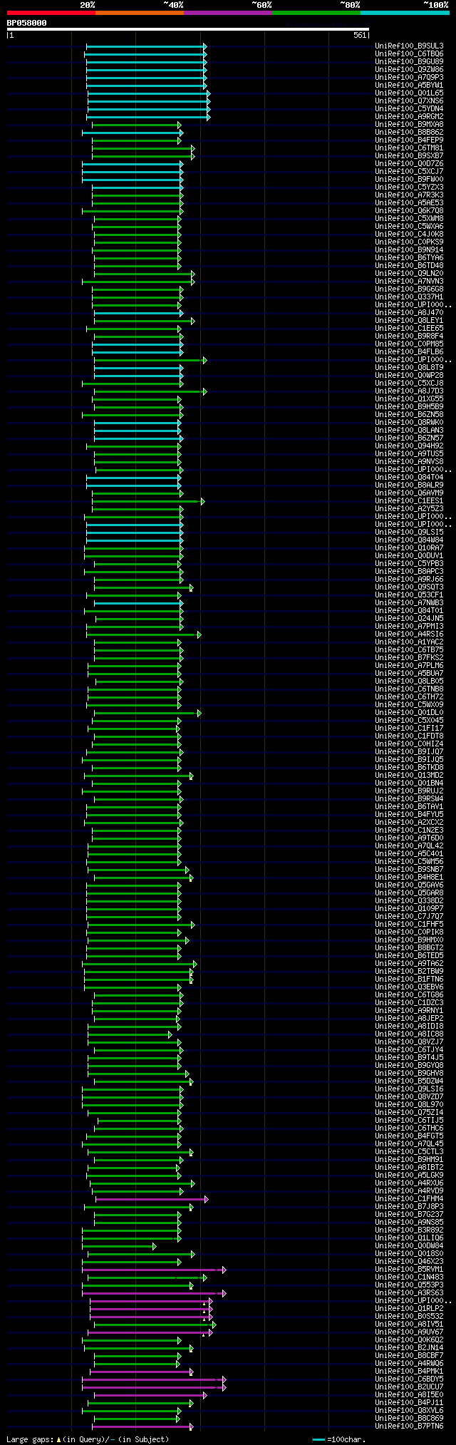Click the red 20% identity legend segment

pyautogui.click(x=51, y=13)
